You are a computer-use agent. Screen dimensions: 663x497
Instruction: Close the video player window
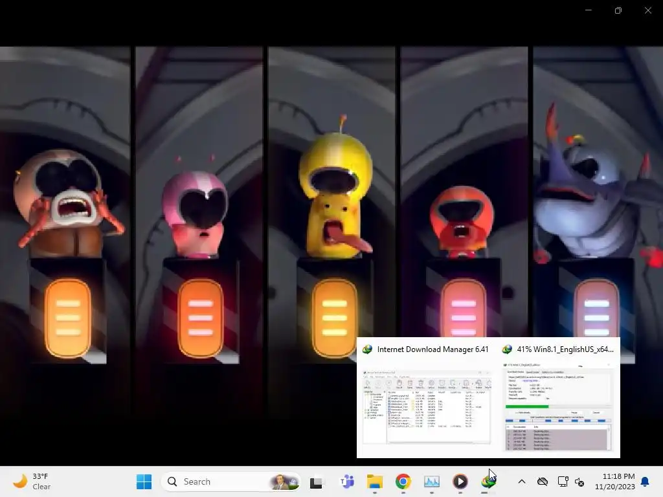point(647,10)
